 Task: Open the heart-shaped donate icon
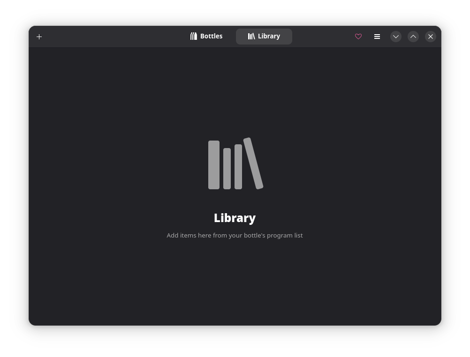pos(358,37)
